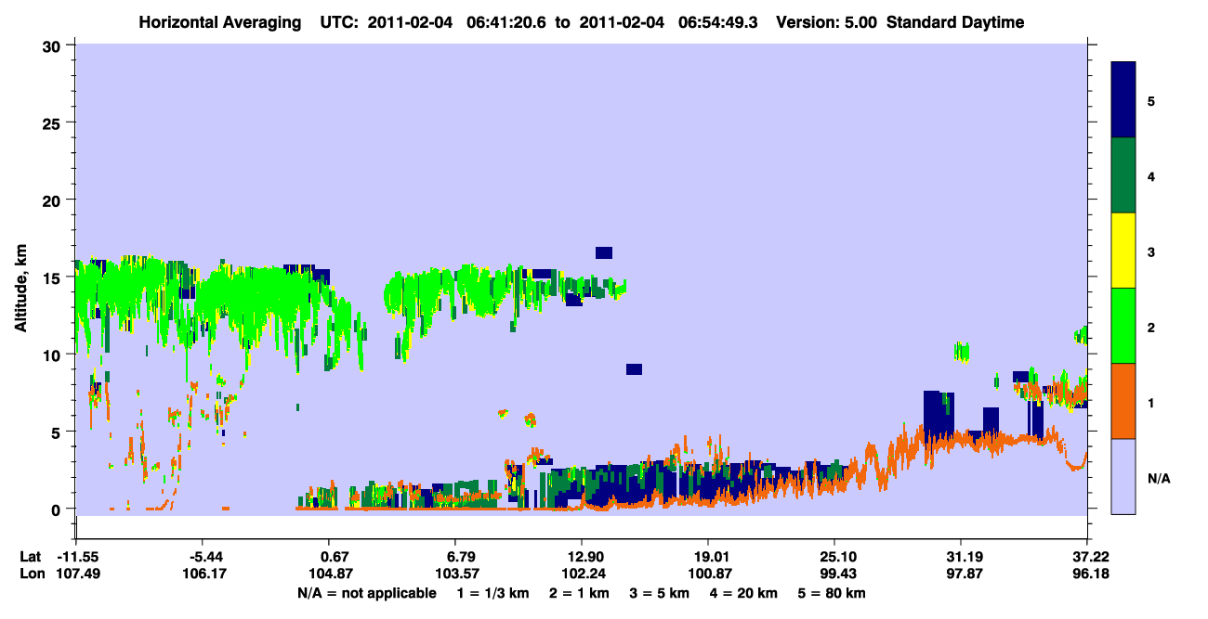The width and height of the screenshot is (1208, 619).
Task: Click the latitude value '-11.55'
Action: coord(78,557)
